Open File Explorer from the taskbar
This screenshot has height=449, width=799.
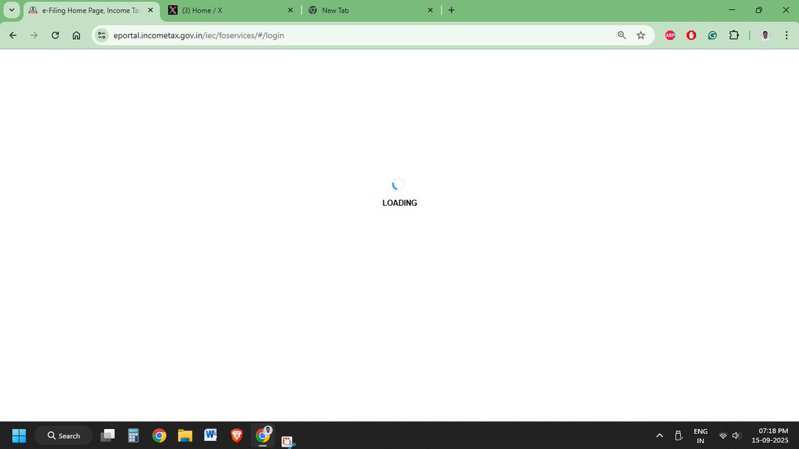(x=185, y=436)
